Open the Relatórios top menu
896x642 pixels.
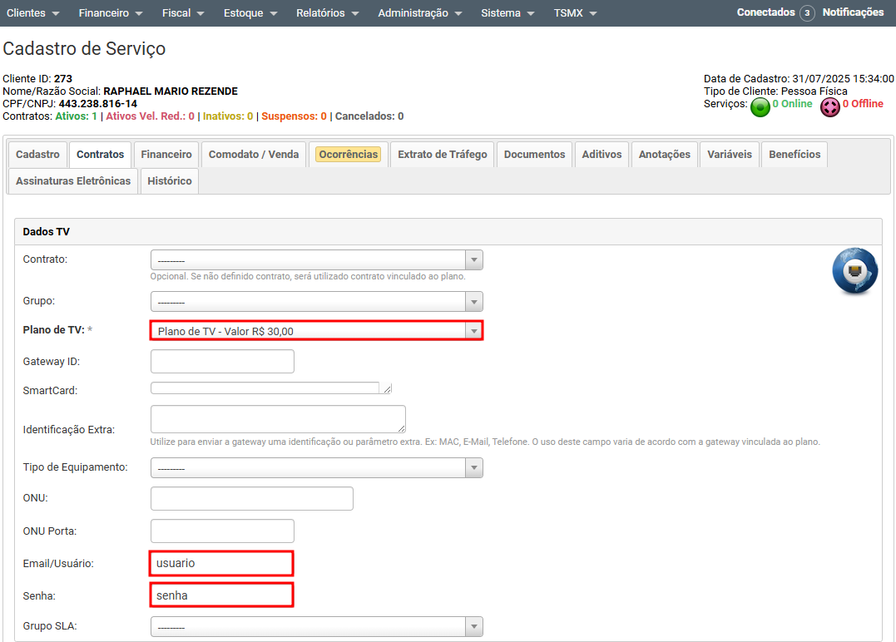pyautogui.click(x=327, y=13)
